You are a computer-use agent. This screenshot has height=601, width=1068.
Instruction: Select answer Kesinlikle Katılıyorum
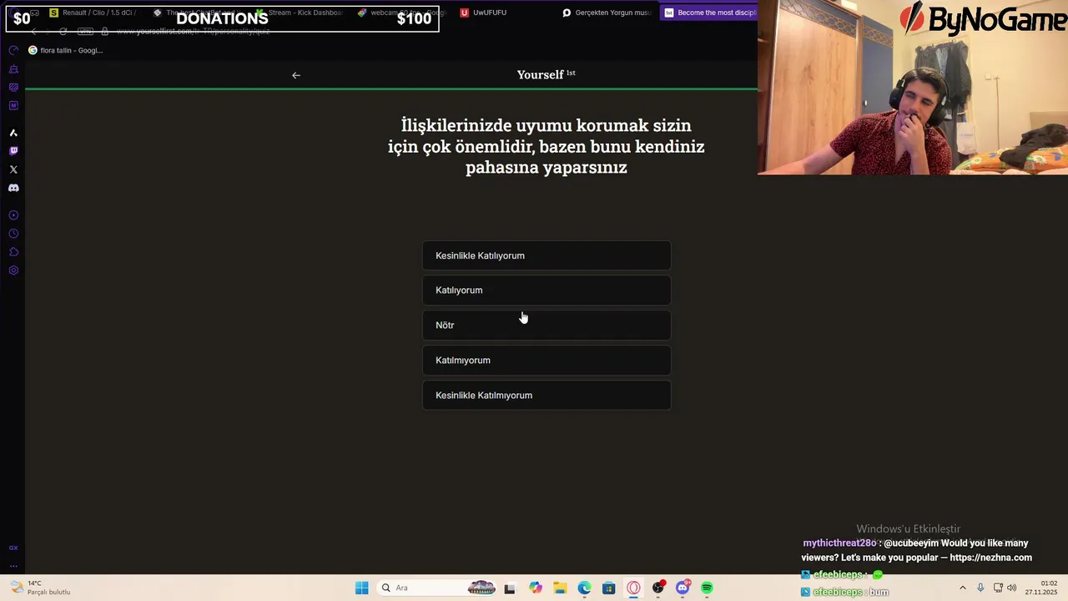547,255
